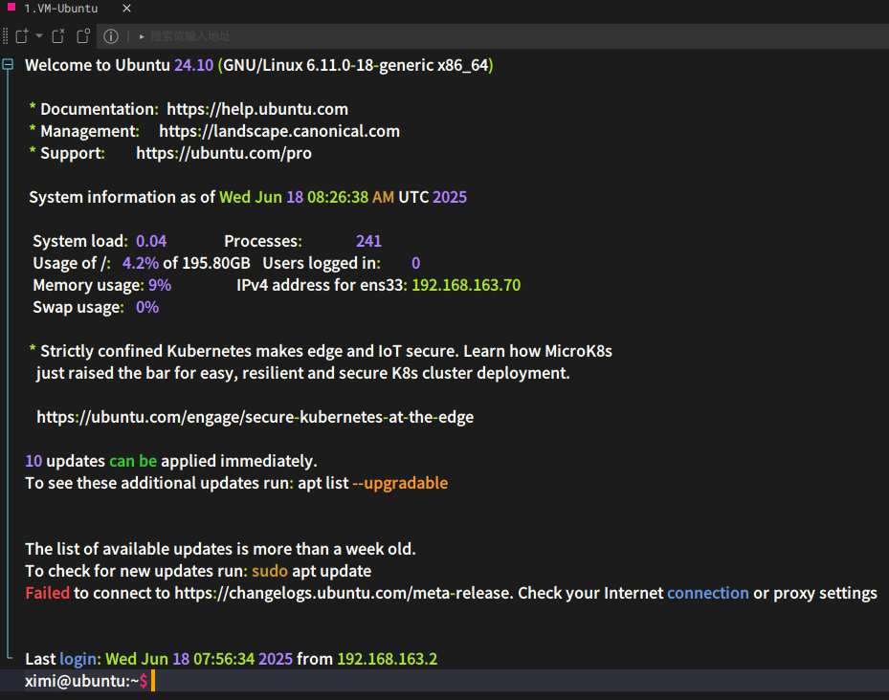This screenshot has height=700, width=889.
Task: Open the changelogs.ubuntu.com/meta-release link
Action: pos(344,593)
